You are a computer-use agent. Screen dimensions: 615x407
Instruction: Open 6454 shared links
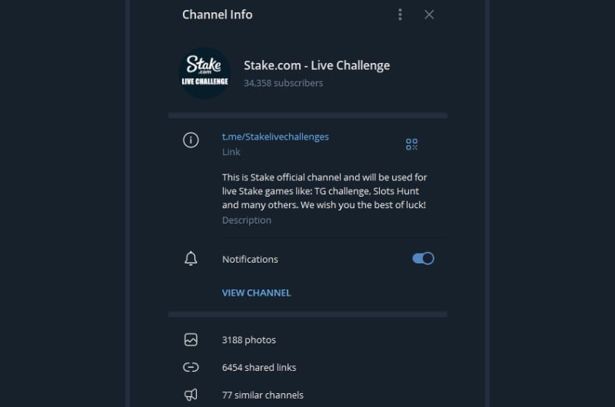pyautogui.click(x=308, y=367)
